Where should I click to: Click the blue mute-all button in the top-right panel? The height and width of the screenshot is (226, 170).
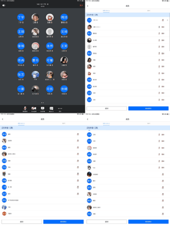(x=148, y=109)
